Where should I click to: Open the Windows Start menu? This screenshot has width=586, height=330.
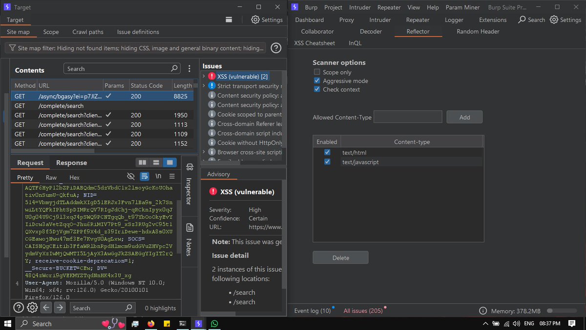[x=8, y=323]
